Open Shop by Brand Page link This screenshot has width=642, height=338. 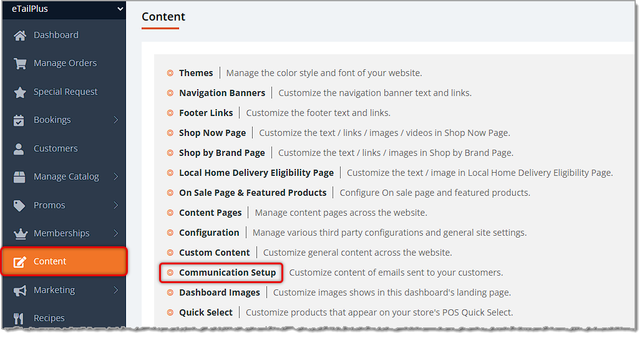pos(222,153)
